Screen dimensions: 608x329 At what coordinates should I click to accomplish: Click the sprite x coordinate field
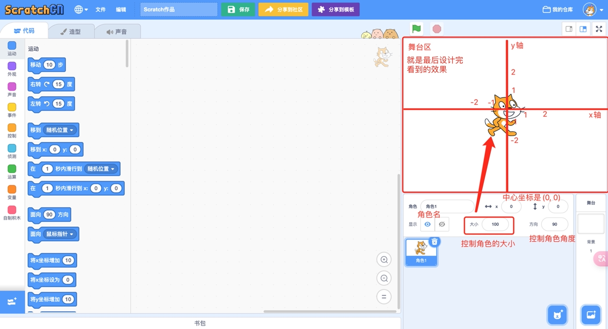coord(511,206)
